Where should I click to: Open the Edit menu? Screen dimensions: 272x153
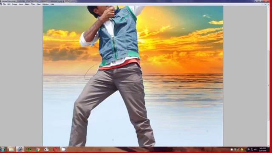[x=9, y=4]
